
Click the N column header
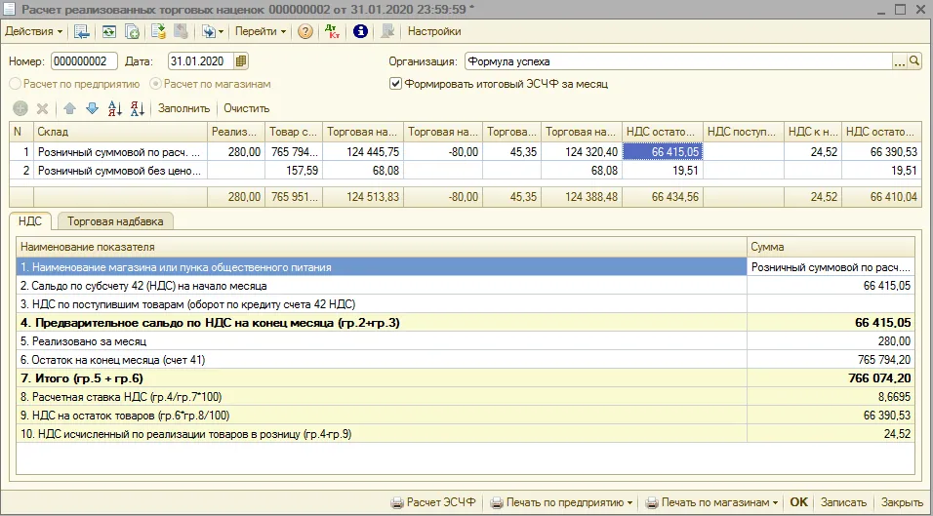click(x=21, y=132)
